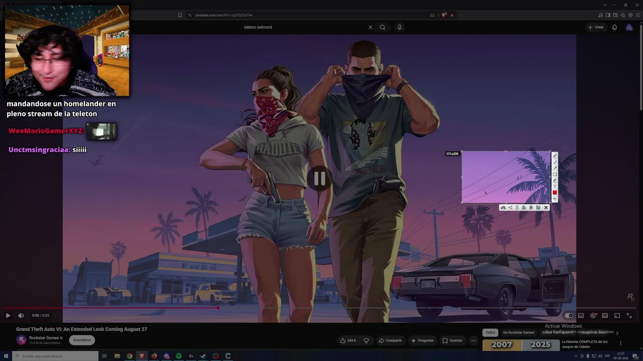Mute the YouTube video volume
The width and height of the screenshot is (643, 361).
coord(21,315)
